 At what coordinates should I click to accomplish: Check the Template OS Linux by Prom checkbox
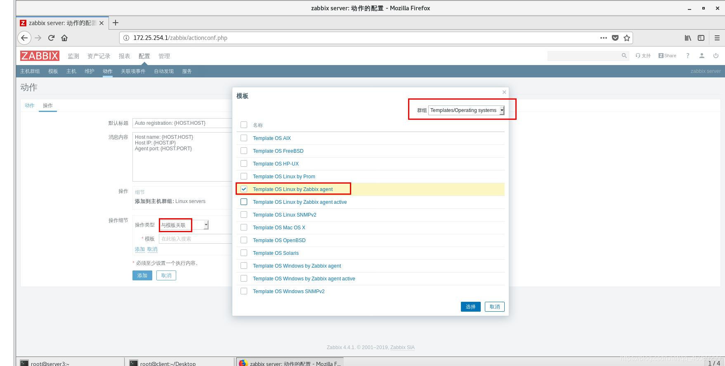click(x=244, y=176)
